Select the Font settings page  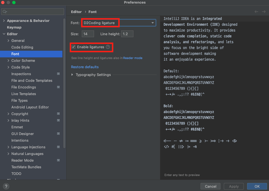click(31, 54)
